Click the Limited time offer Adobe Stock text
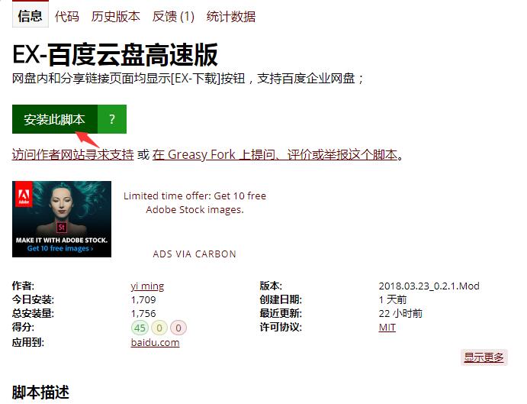 click(194, 202)
